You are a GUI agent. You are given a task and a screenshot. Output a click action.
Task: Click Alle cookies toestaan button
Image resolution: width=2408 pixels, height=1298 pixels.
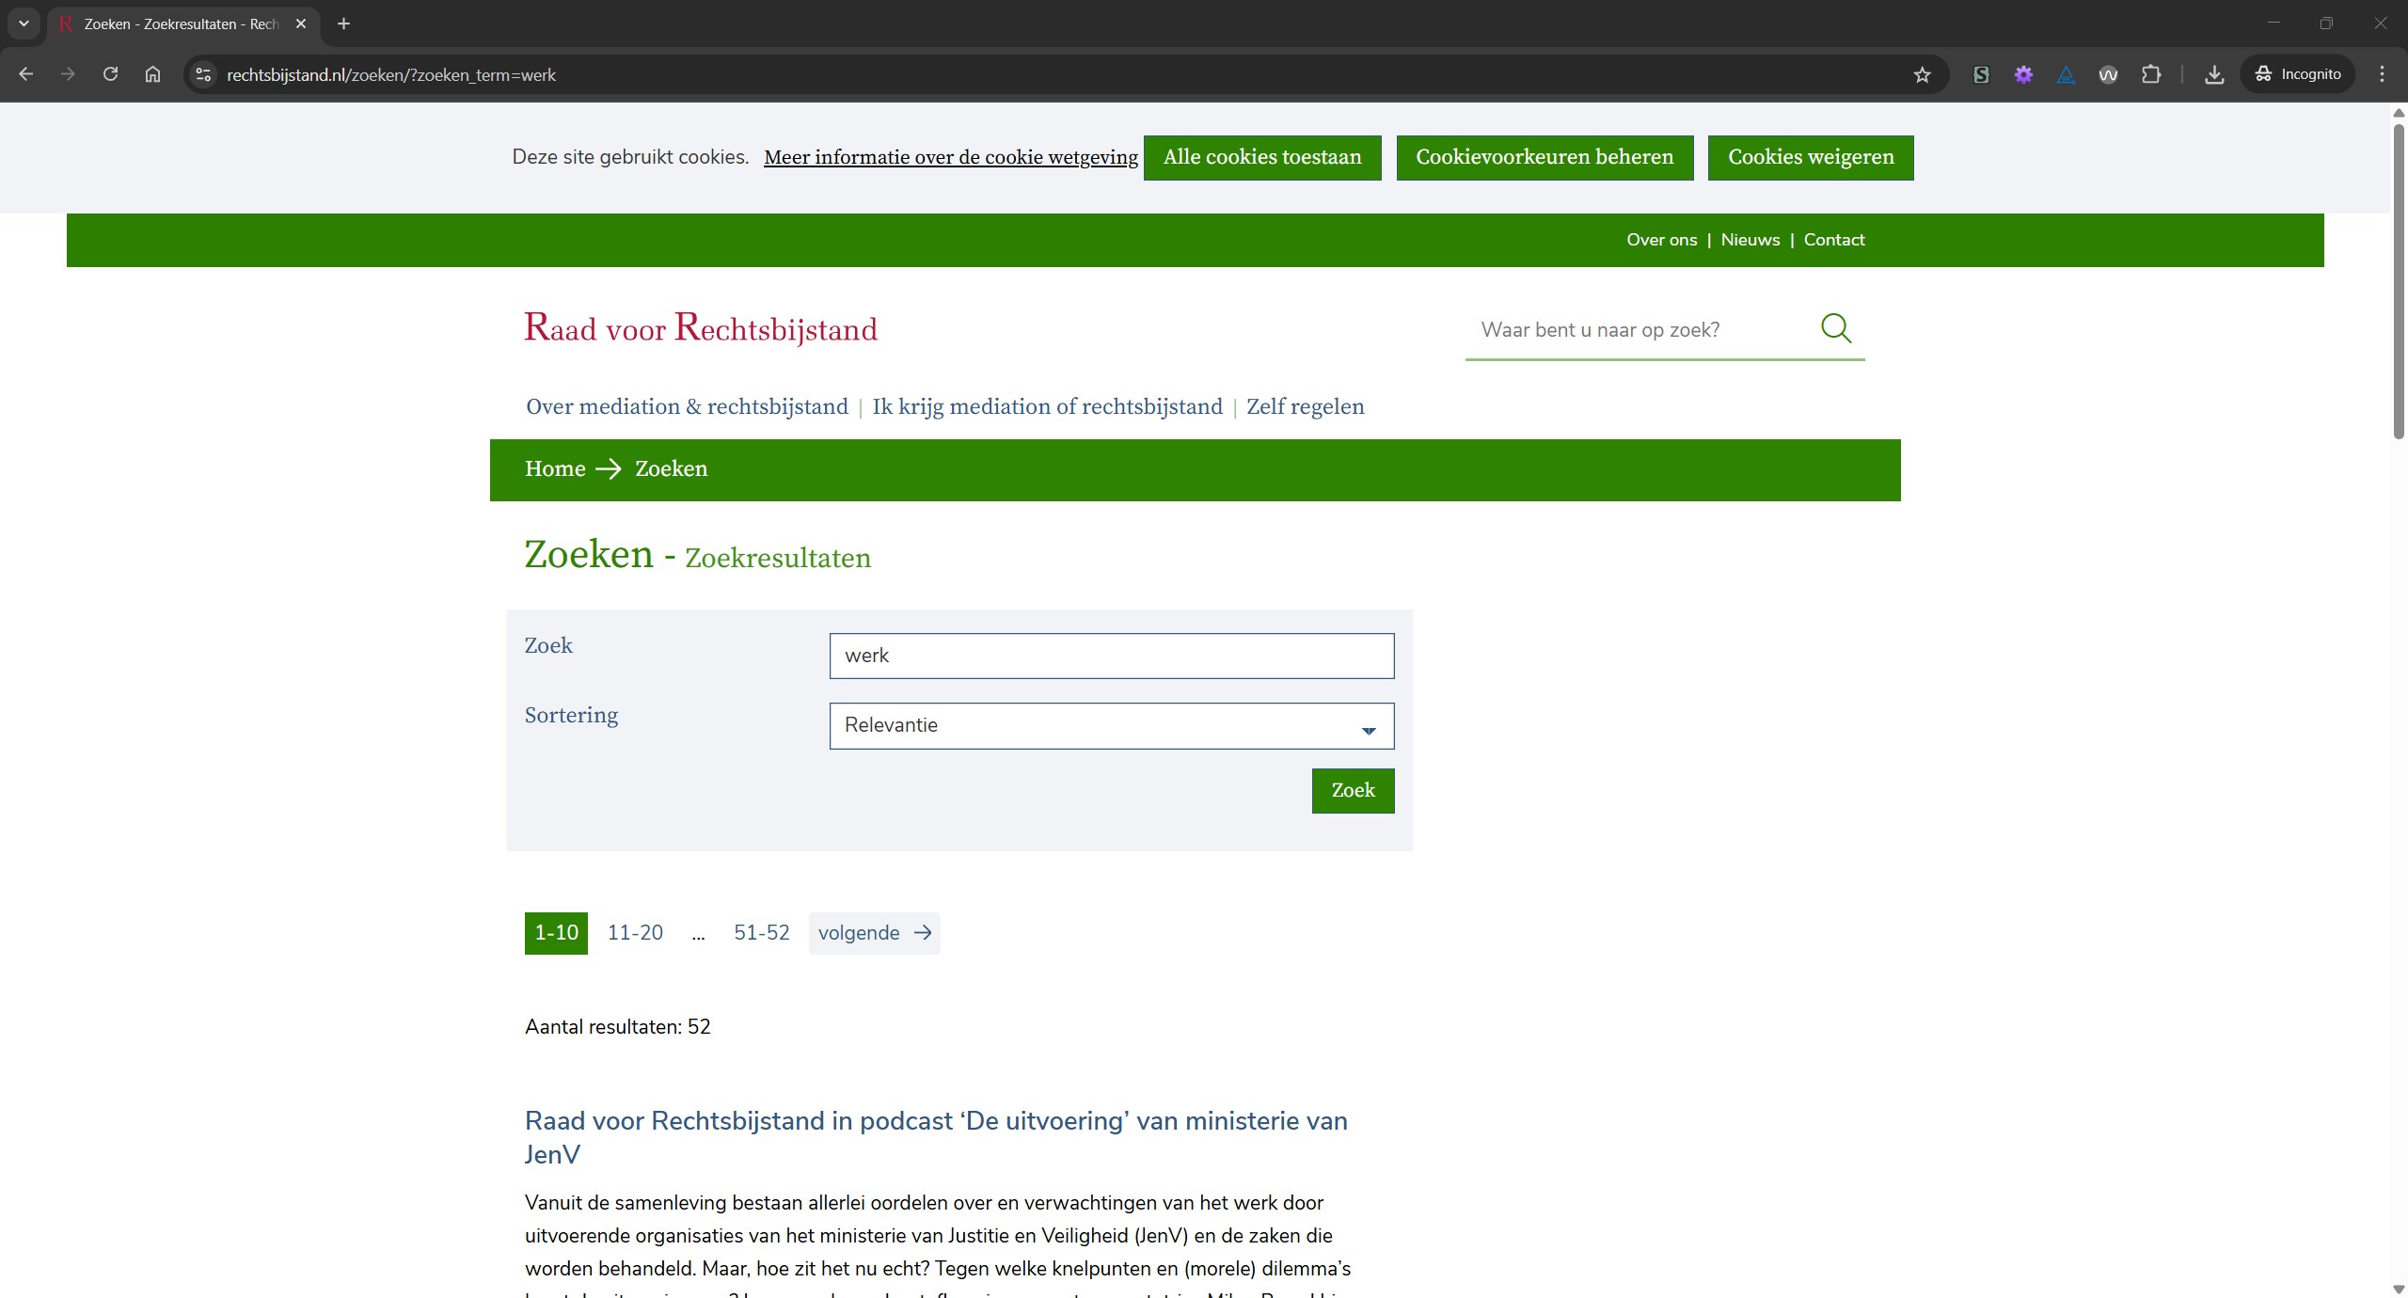pyautogui.click(x=1262, y=157)
